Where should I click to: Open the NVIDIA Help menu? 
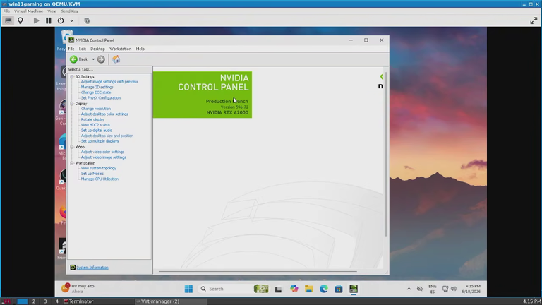140,49
